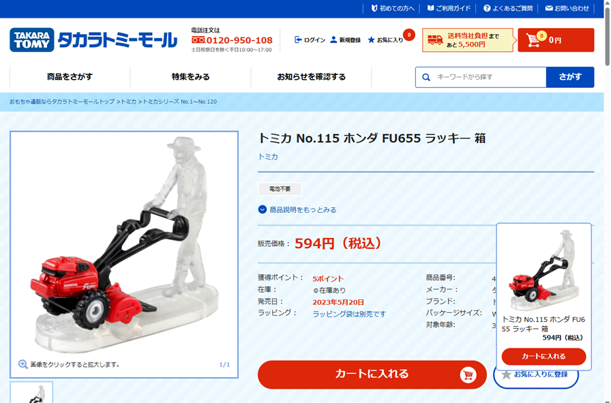Open the お知らせを確認する menu

(312, 77)
